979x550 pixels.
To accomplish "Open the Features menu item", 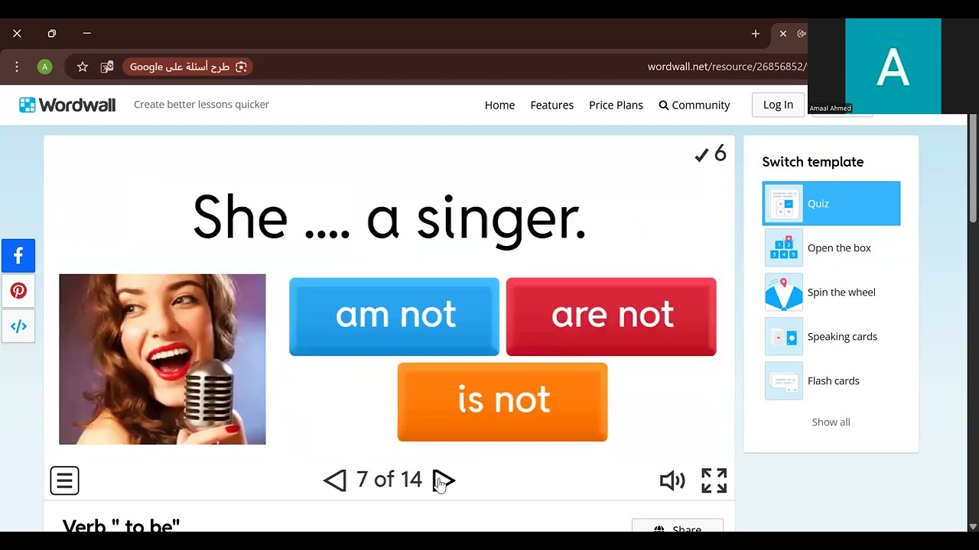I will click(x=552, y=105).
